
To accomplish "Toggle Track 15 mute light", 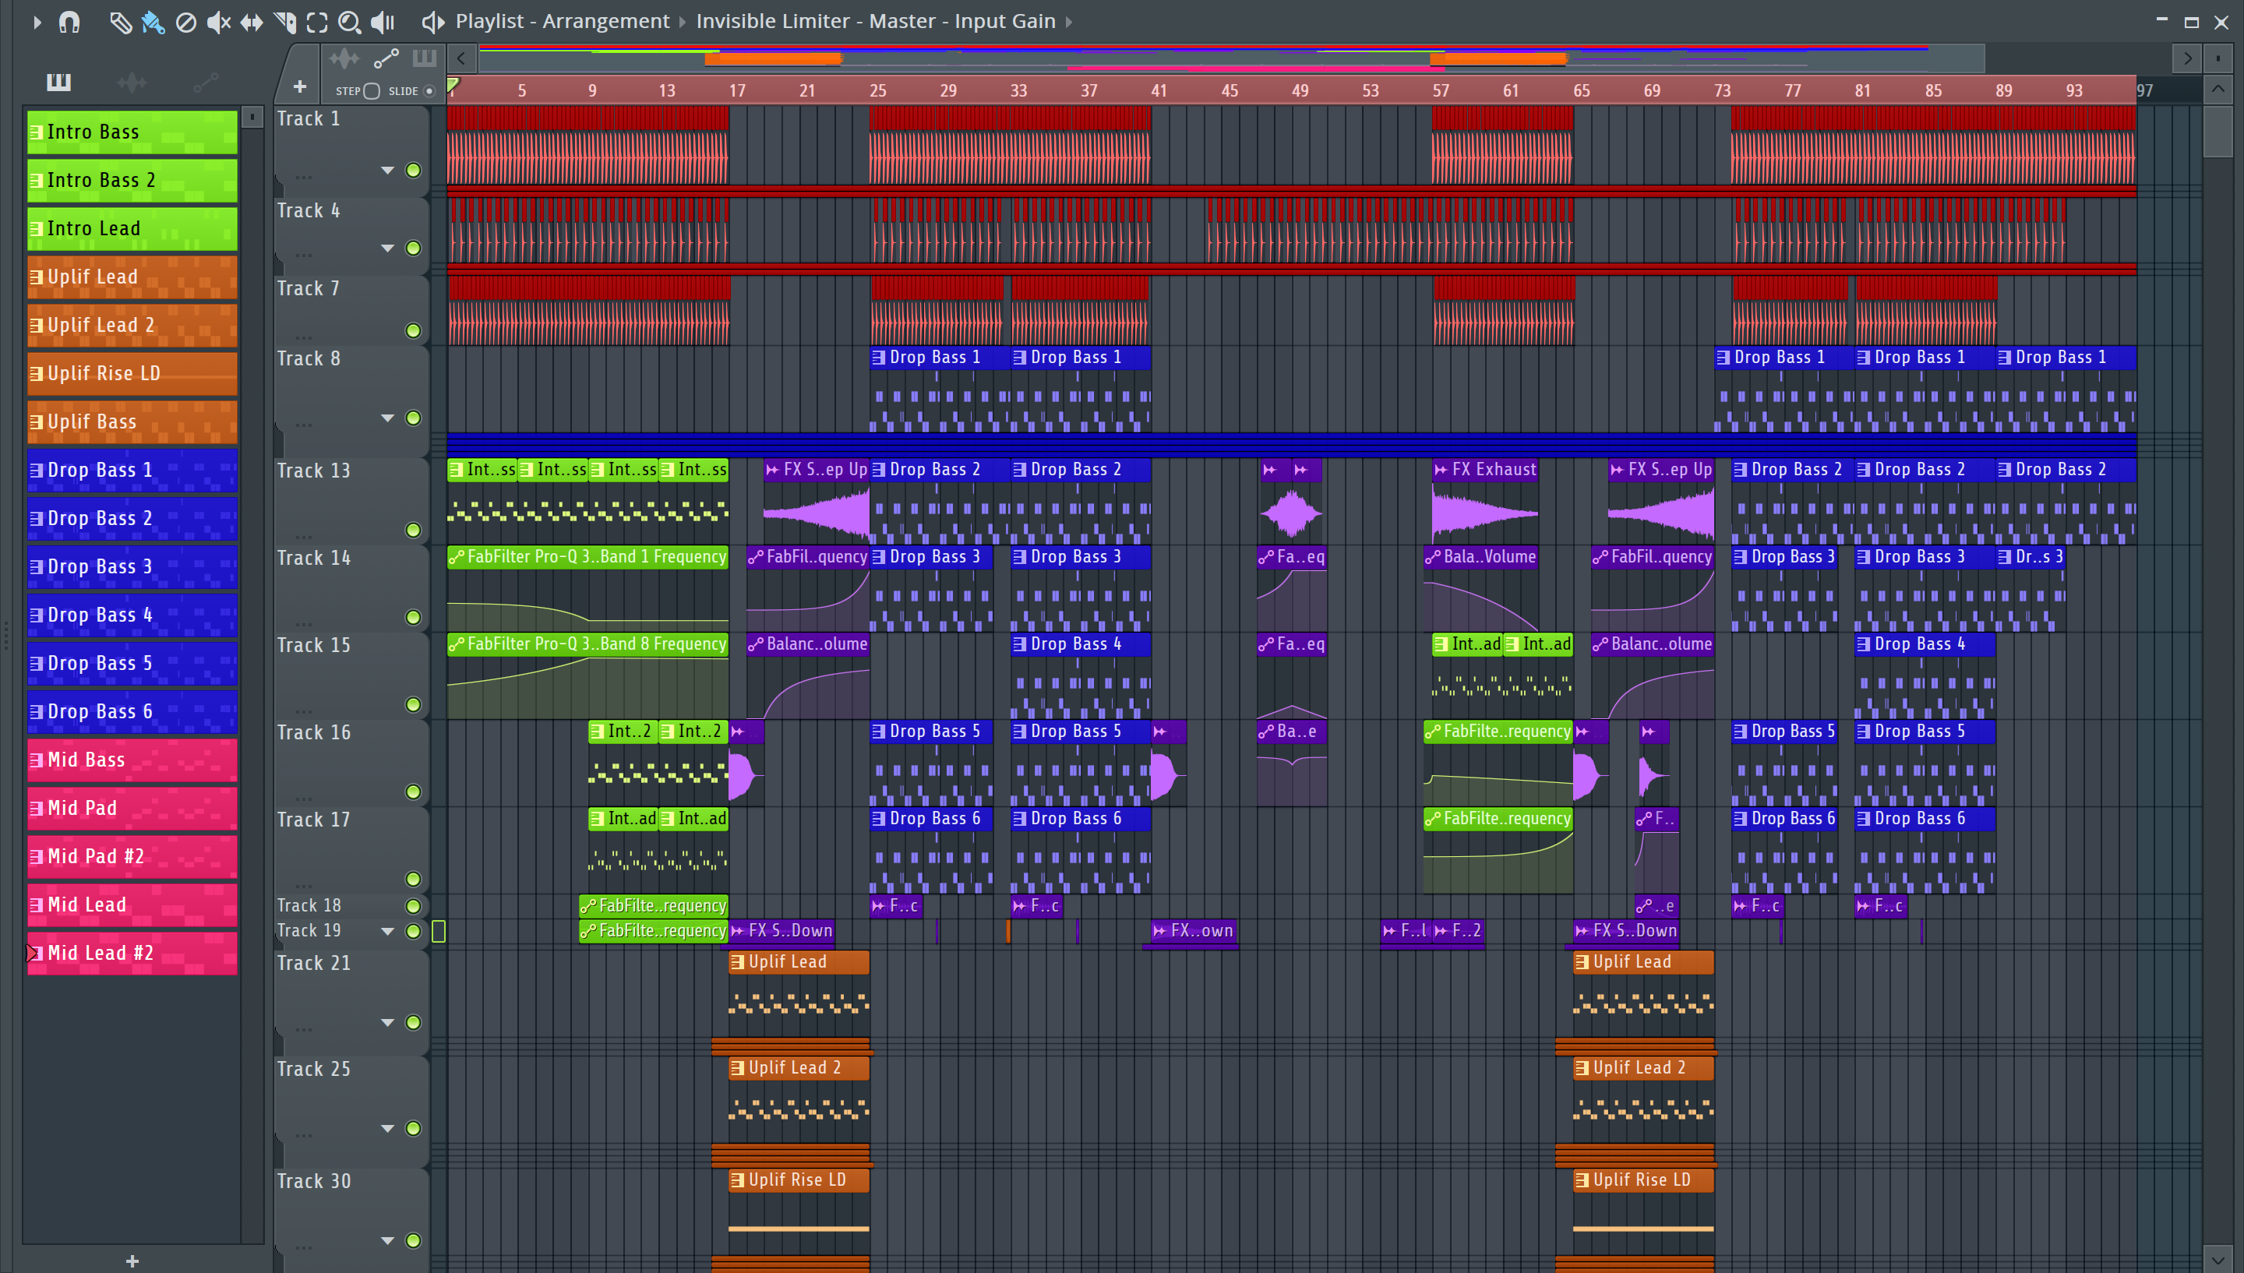I will coord(414,705).
